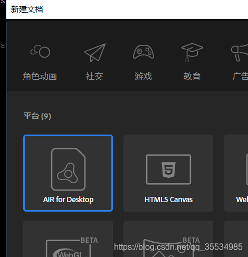Click the AIR document icon

pos(68,169)
